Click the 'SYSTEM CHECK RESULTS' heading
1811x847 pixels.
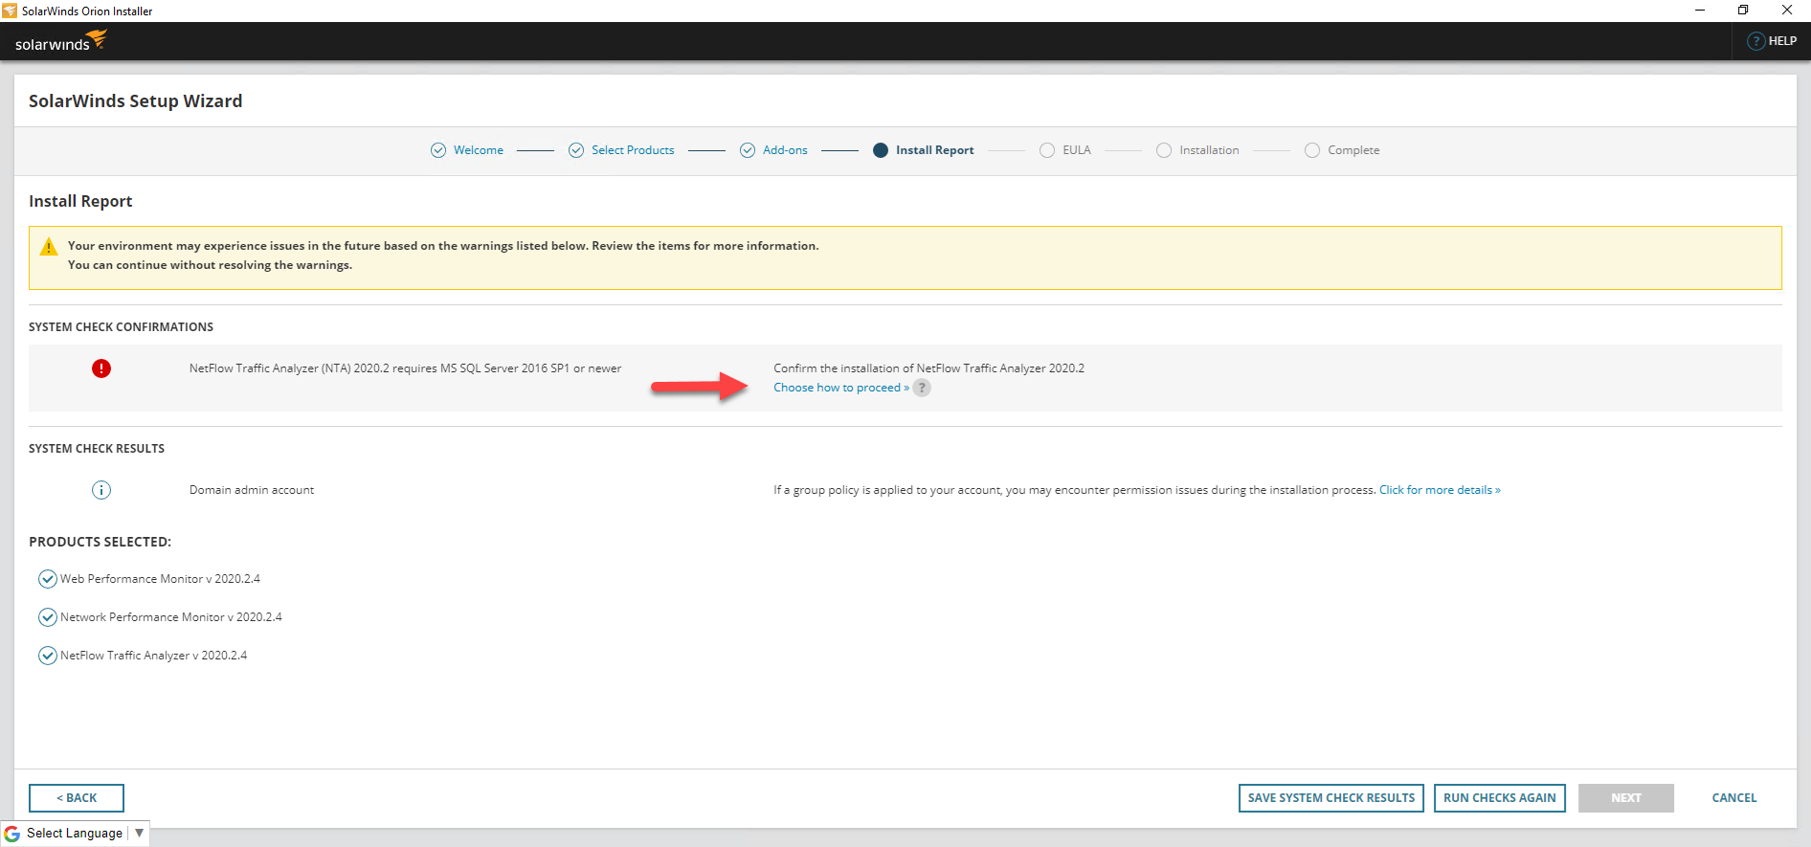tap(97, 449)
